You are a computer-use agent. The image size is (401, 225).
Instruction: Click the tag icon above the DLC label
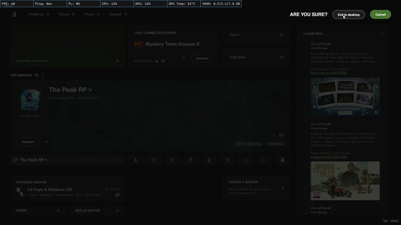[274, 135]
